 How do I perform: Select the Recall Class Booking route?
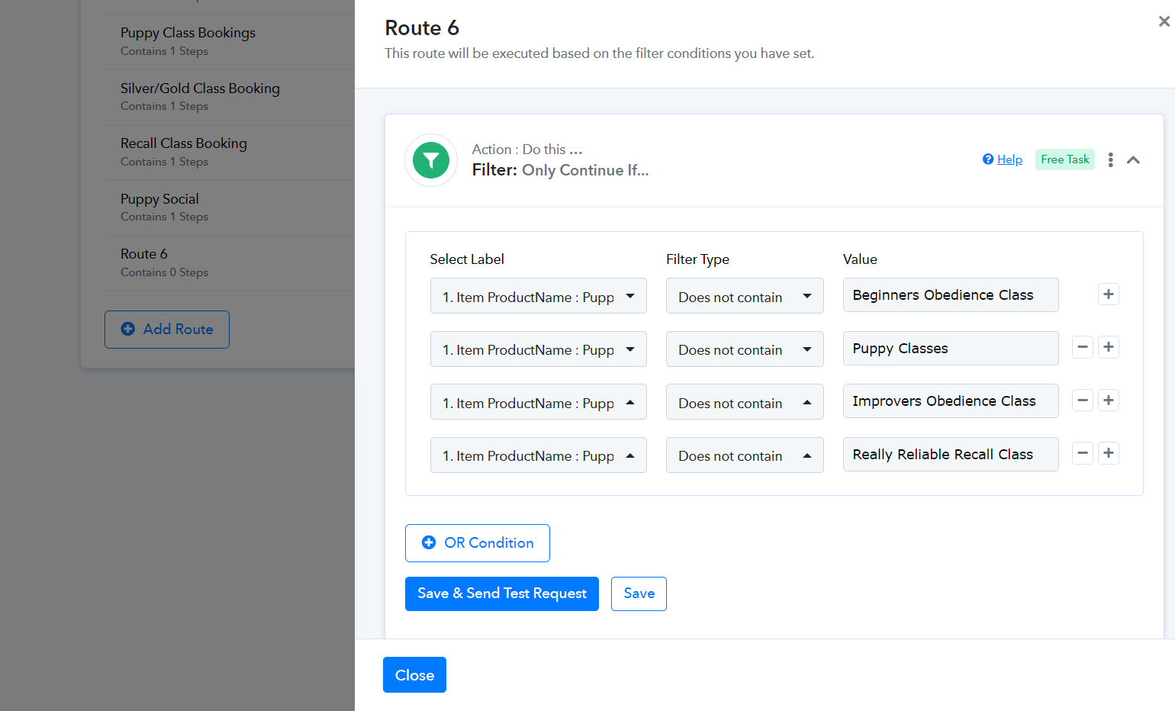230,152
